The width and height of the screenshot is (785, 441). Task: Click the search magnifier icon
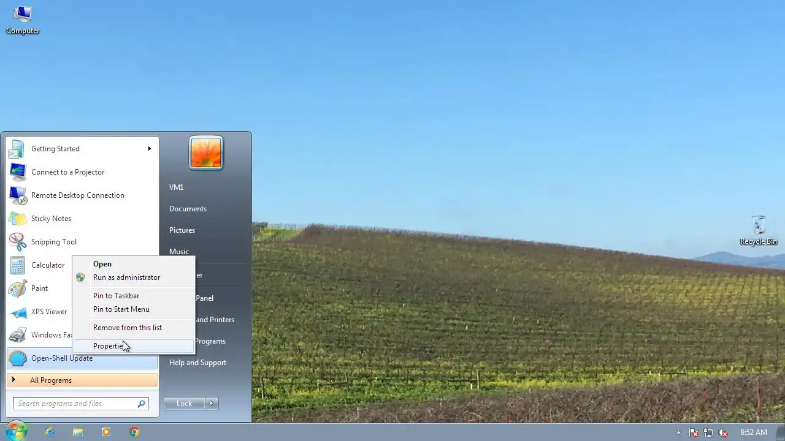(141, 404)
